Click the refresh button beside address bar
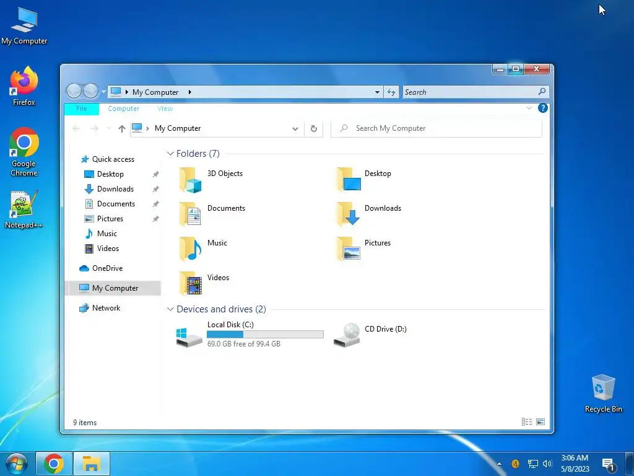The height and width of the screenshot is (476, 634). (x=314, y=129)
